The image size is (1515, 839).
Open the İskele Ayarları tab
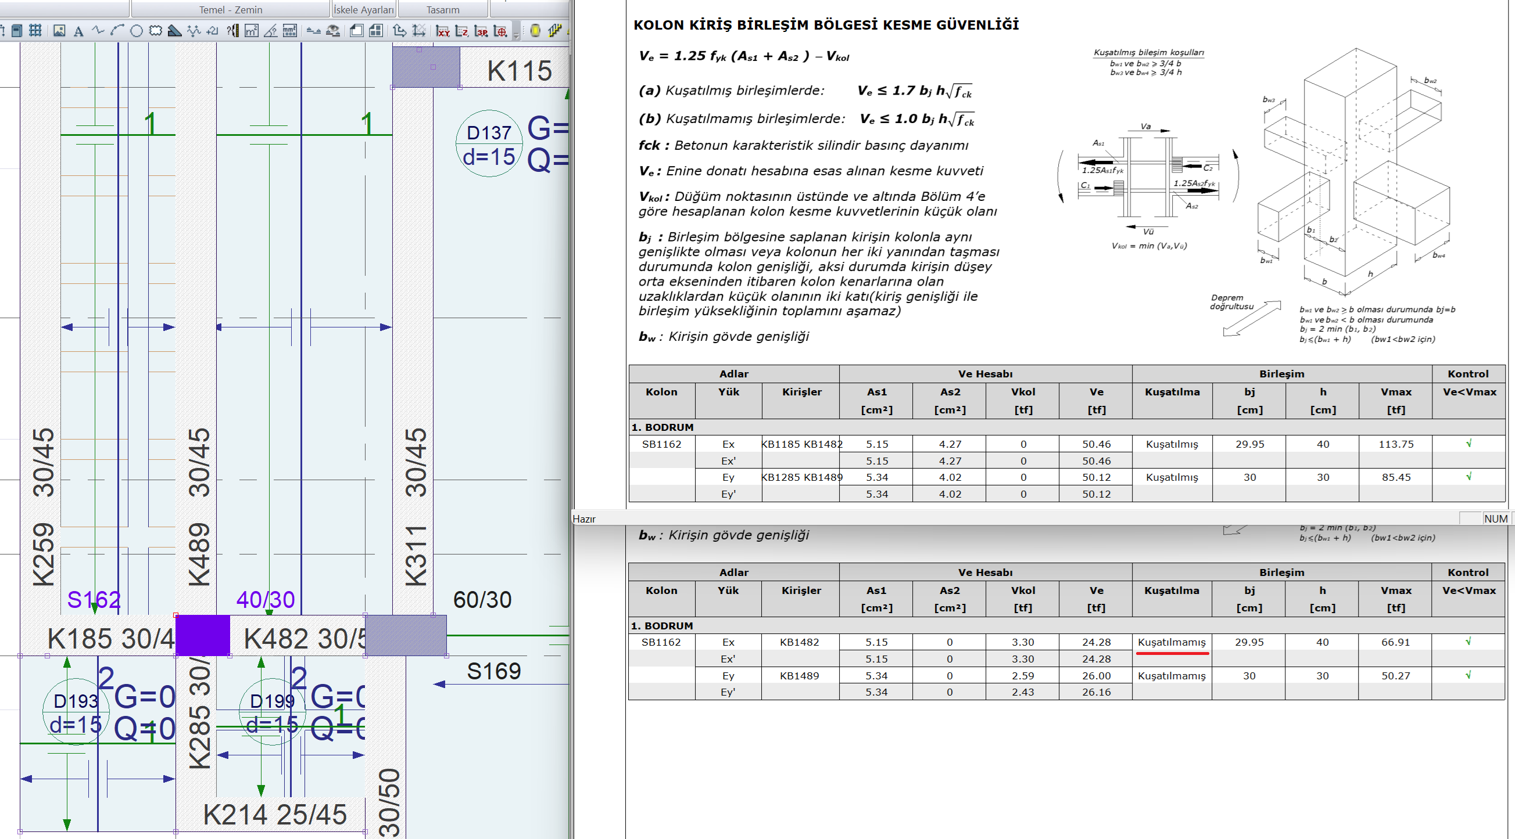point(363,9)
